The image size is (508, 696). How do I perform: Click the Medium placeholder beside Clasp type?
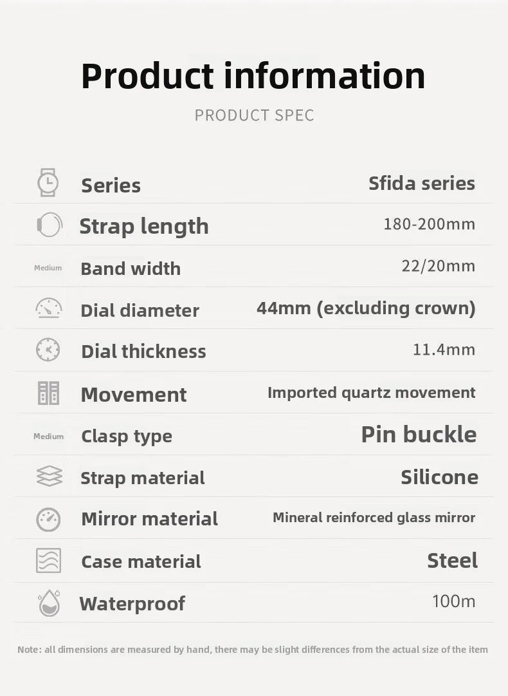click(48, 437)
